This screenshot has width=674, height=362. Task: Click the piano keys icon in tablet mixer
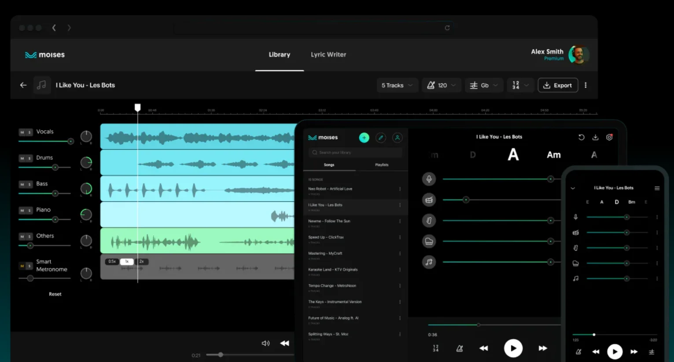(429, 241)
